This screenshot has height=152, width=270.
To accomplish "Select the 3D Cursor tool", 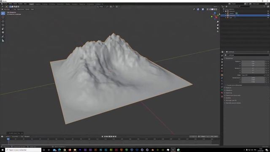I will pos(3,17).
